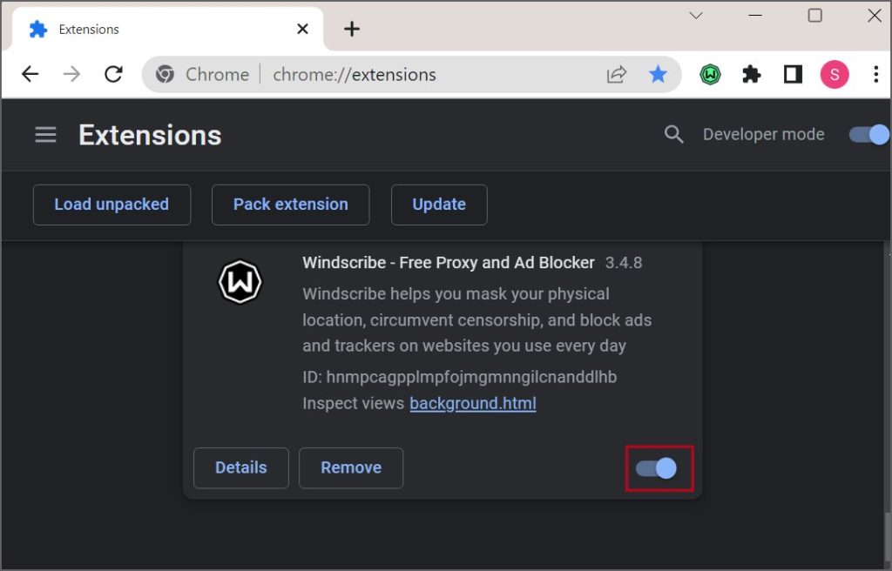Image resolution: width=892 pixels, height=571 pixels.
Task: Reload the extensions page
Action: pos(113,75)
